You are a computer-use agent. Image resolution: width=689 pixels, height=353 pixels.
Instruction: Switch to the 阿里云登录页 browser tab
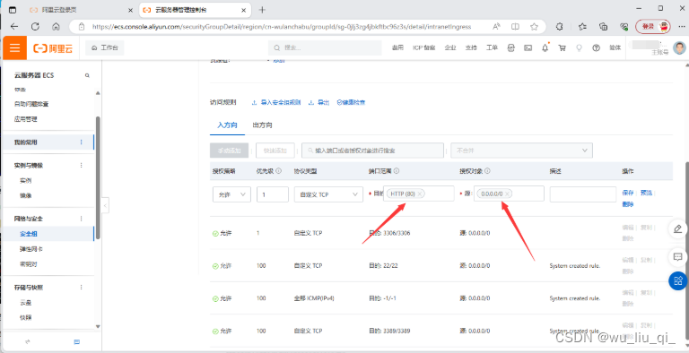click(82, 10)
